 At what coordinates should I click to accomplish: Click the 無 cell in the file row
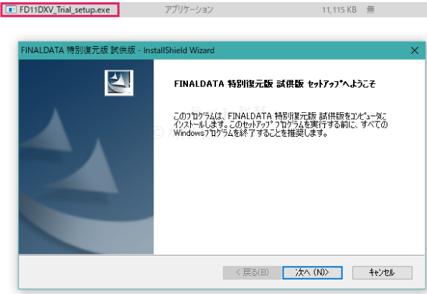tap(370, 10)
